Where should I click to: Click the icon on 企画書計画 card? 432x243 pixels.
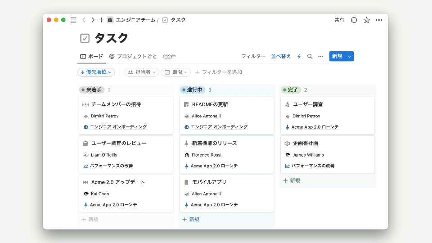[288, 143]
